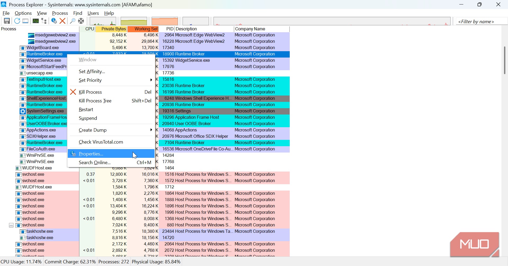
Task: Open the Users menu
Action: 93,13
